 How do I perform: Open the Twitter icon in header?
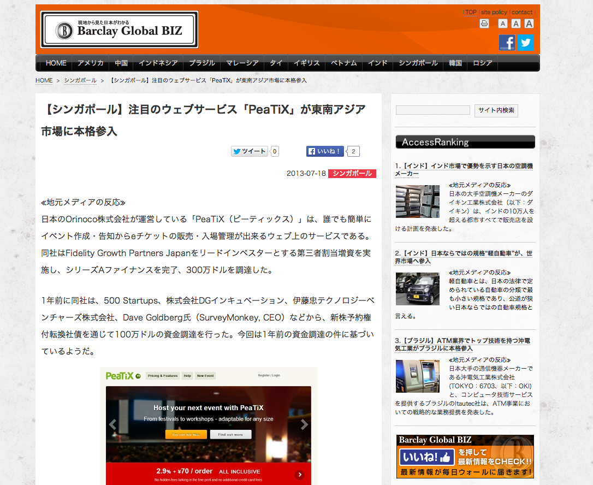[x=526, y=43]
